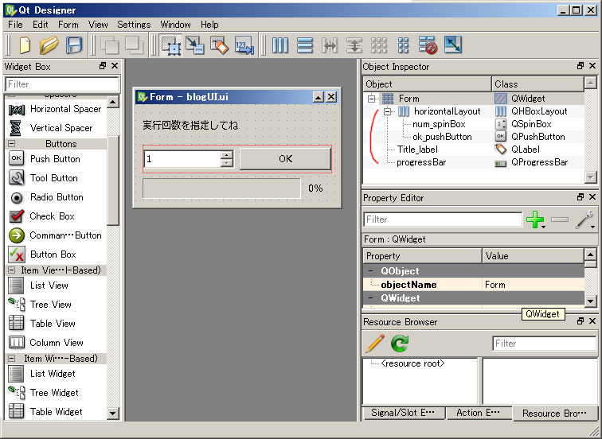The width and height of the screenshot is (602, 439).
Task: Collapse the Buttons category in Widget Box
Action: pos(11,144)
